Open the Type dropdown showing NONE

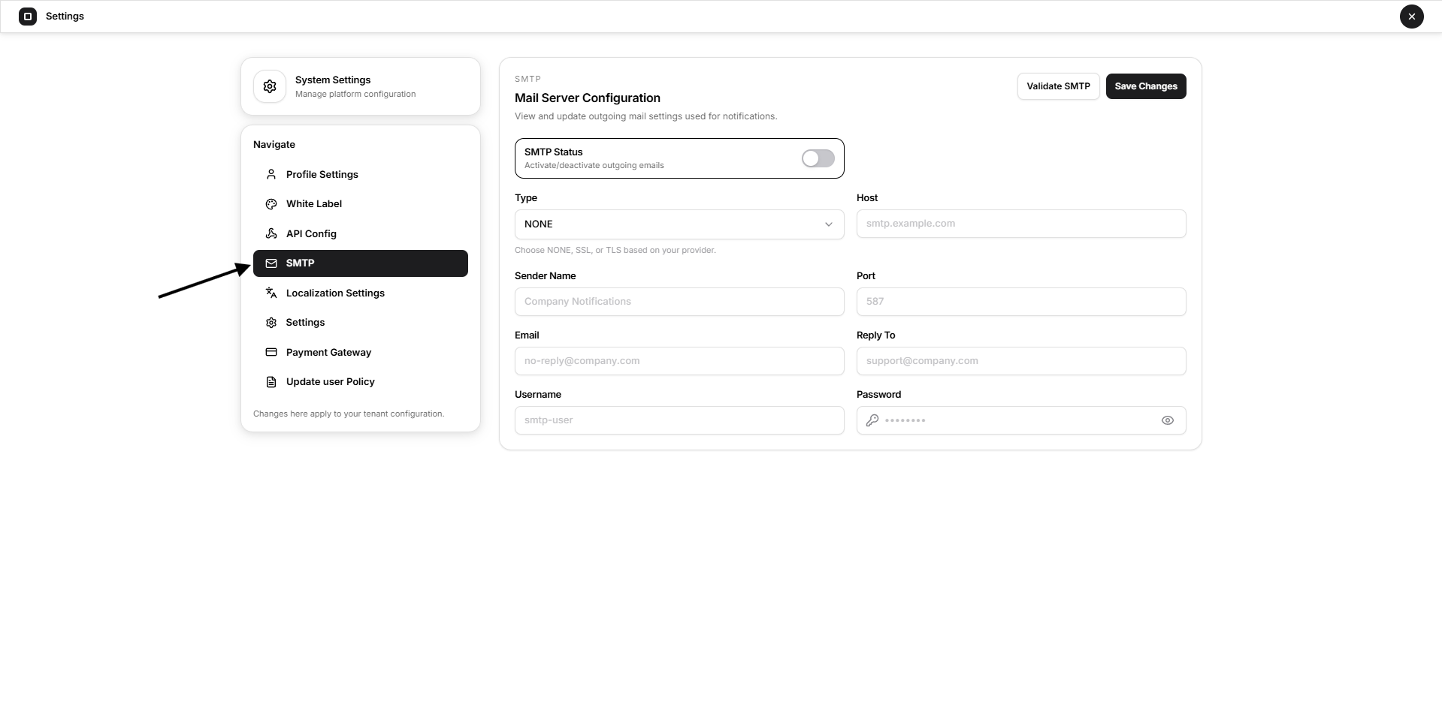coord(679,224)
